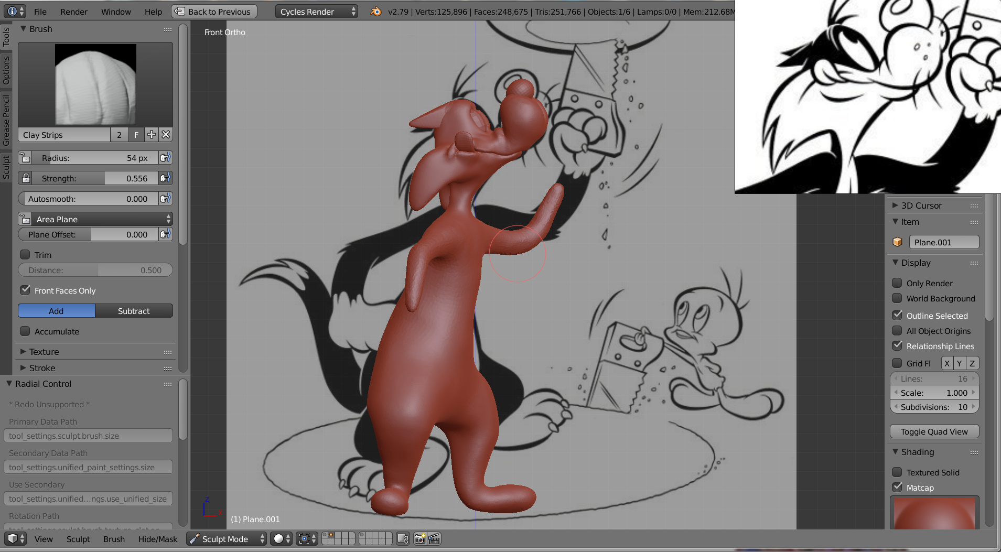Enable Only Render display option

(x=897, y=283)
